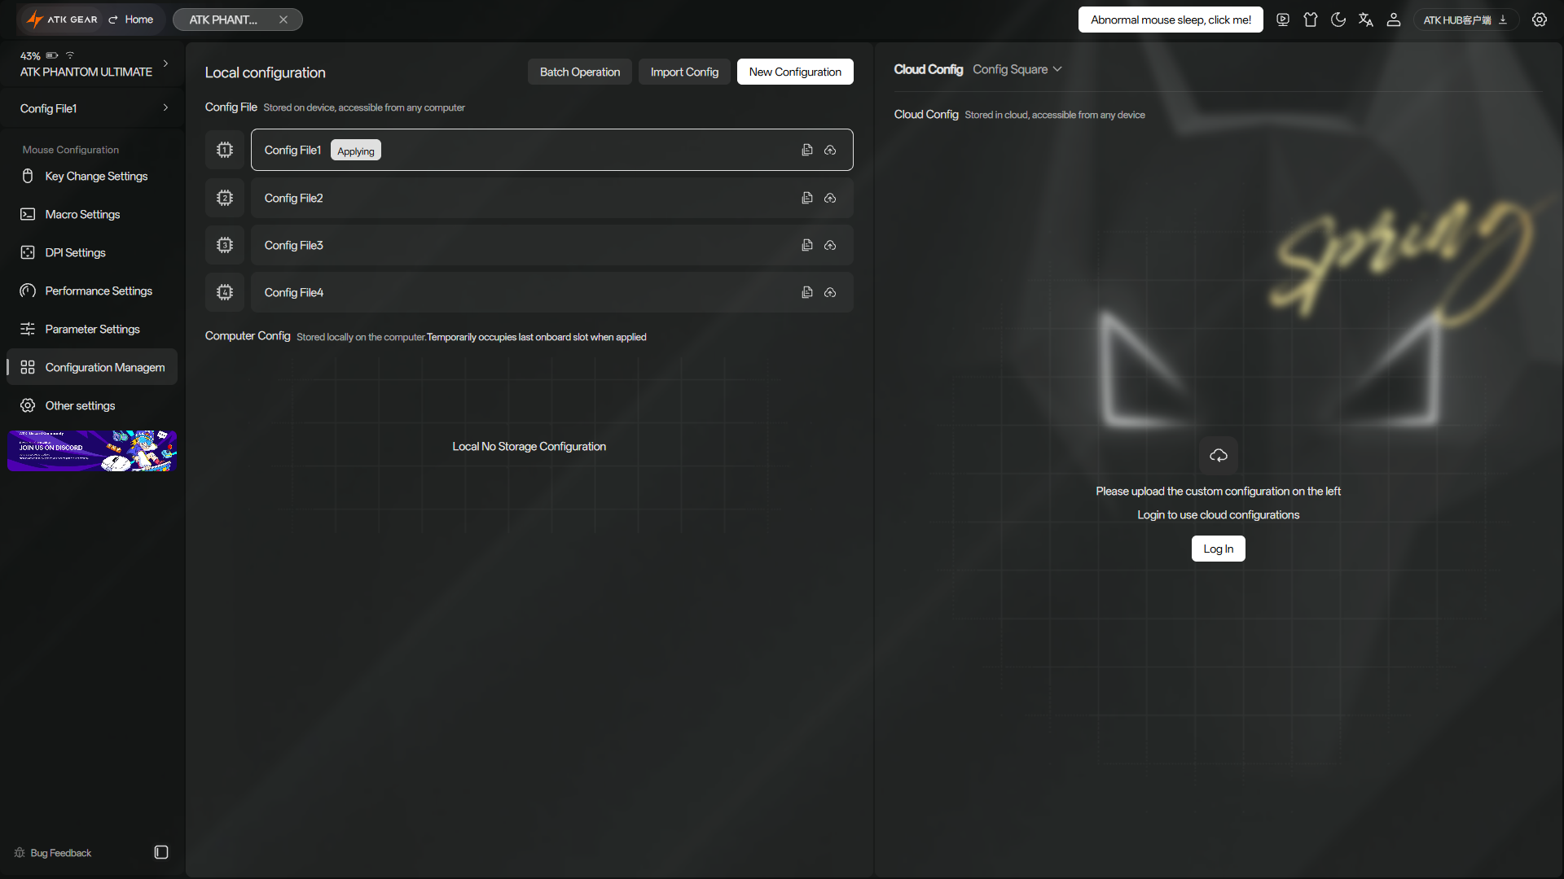Screen dimensions: 1564x879
Task: Open Performance Settings
Action: 92,291
